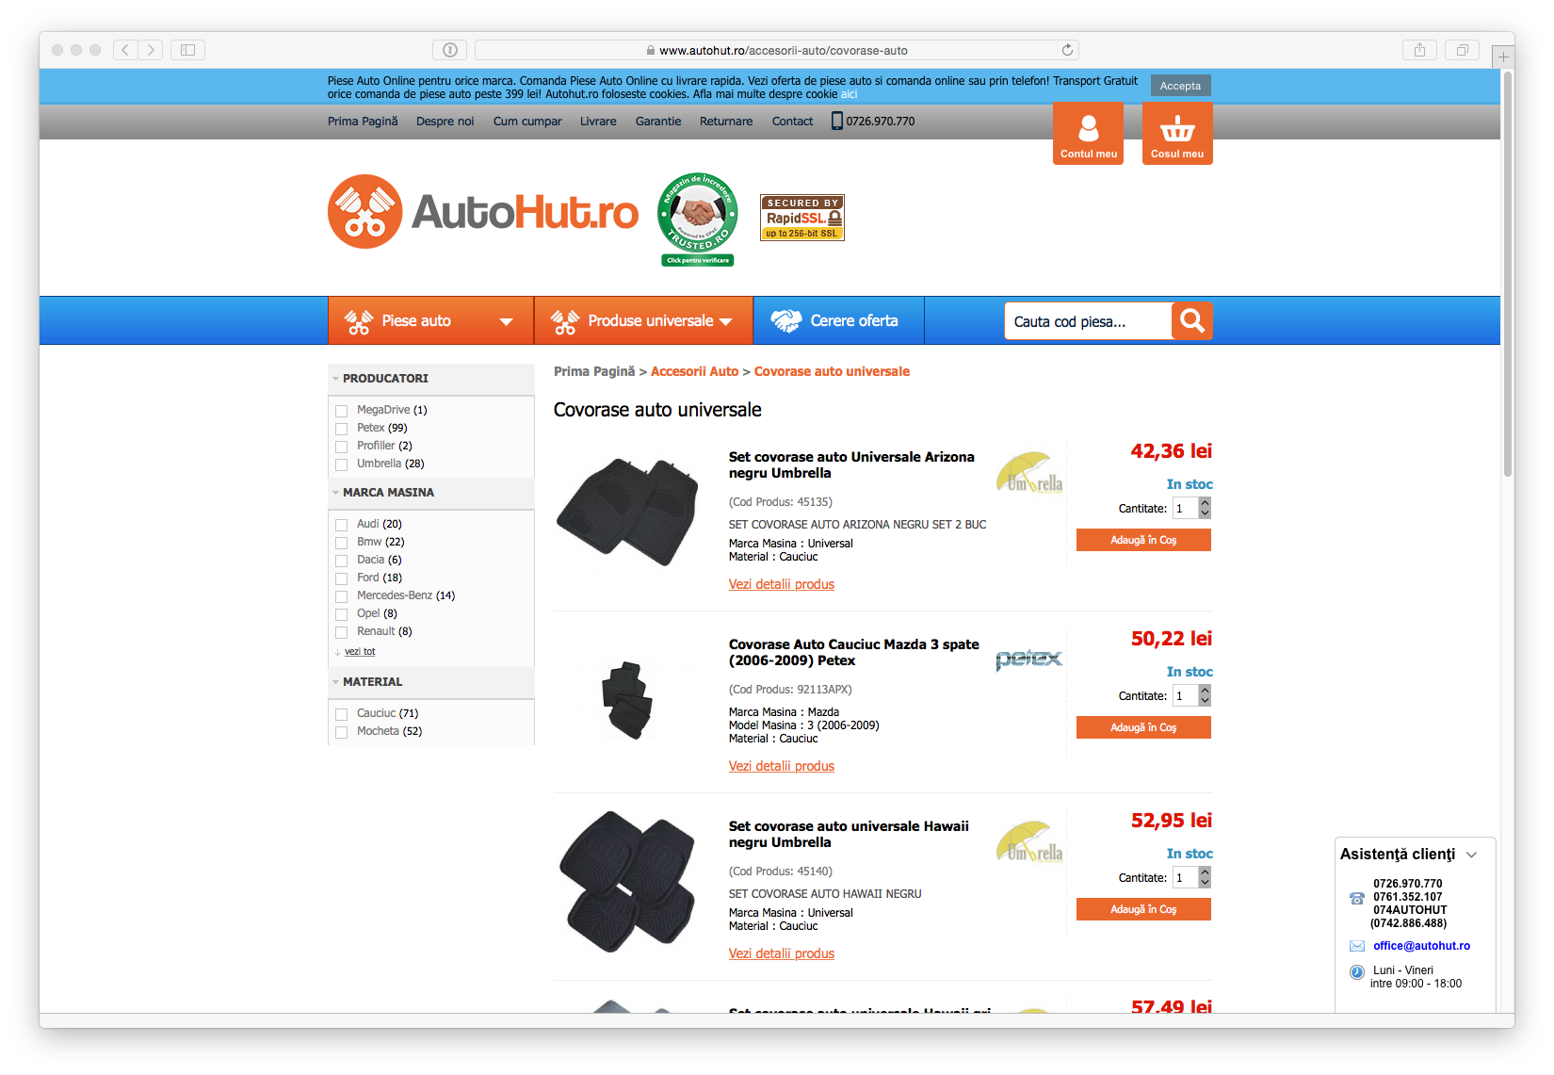This screenshot has height=1075, width=1554.
Task: Enable the Cauciuc material filter
Action: [x=342, y=714]
